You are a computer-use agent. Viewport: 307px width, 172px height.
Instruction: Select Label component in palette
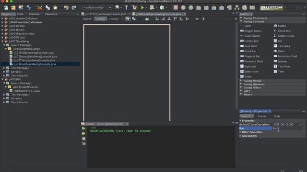[x=246, y=26]
